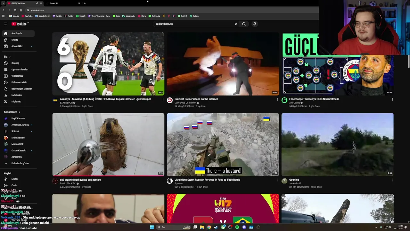Play the Almanya - Slovakya match thumbnail
Screen dimensions: 410x231
pos(108,64)
